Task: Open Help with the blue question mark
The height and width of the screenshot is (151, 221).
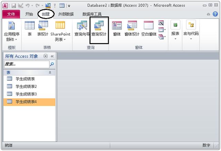Action: point(215,14)
